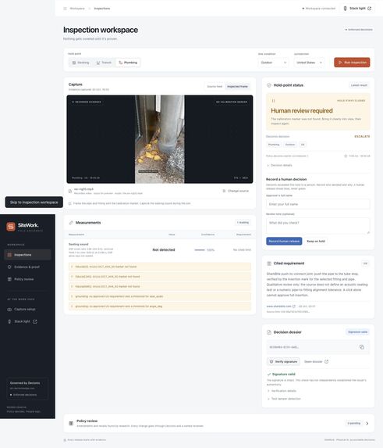The width and height of the screenshot is (383, 448).
Task: Open Stack light link in the sidebar
Action: (x=27, y=321)
